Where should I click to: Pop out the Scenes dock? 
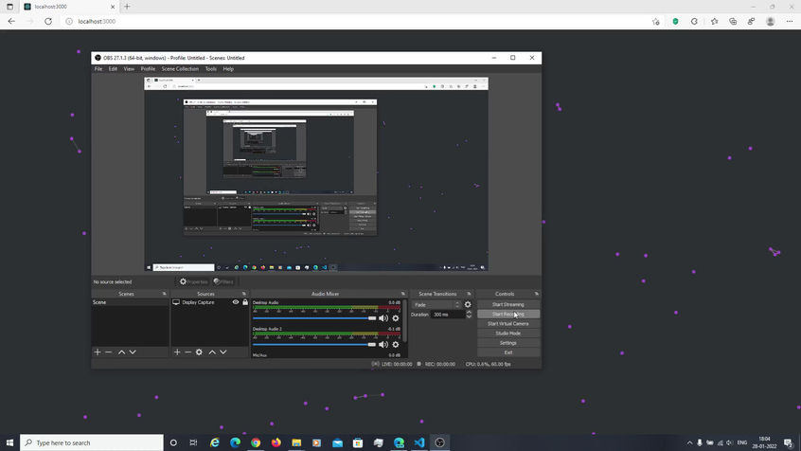click(164, 294)
